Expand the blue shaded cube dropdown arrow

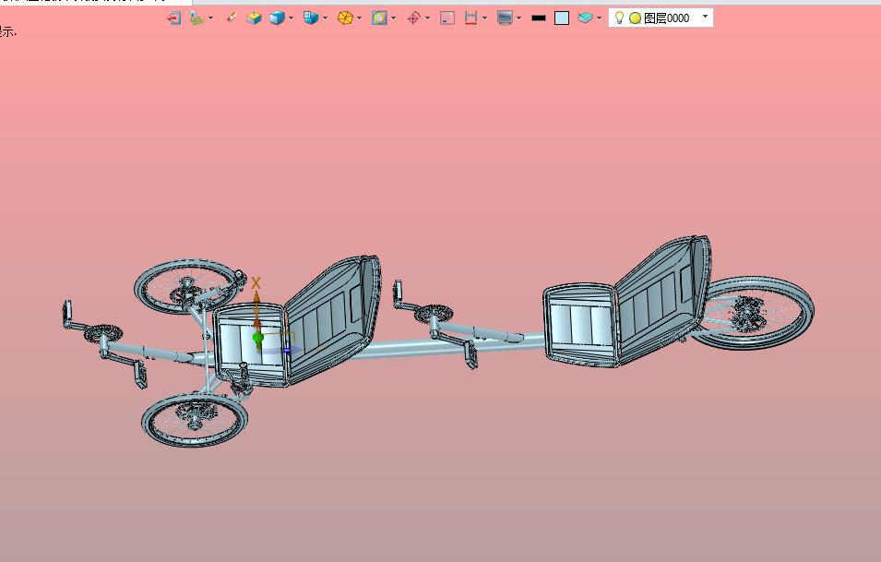pos(291,18)
